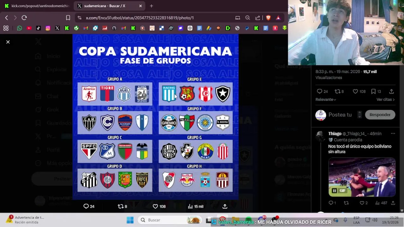Open the TikTok bookmark

(39, 28)
